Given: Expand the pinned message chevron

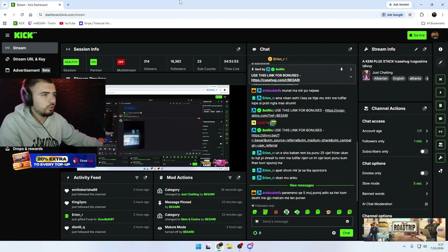Looking at the screenshot, I should 351,77.
